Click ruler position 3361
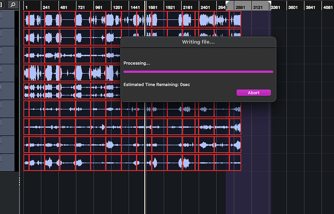Image resolution: width=334 pixels, height=214 pixels. pyautogui.click(x=275, y=7)
